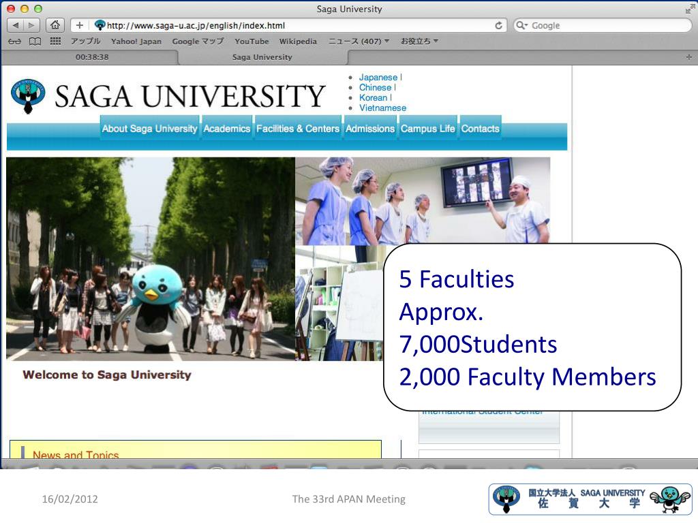Switch site language to Korean
Screen dimensions: 698x523
373,98
